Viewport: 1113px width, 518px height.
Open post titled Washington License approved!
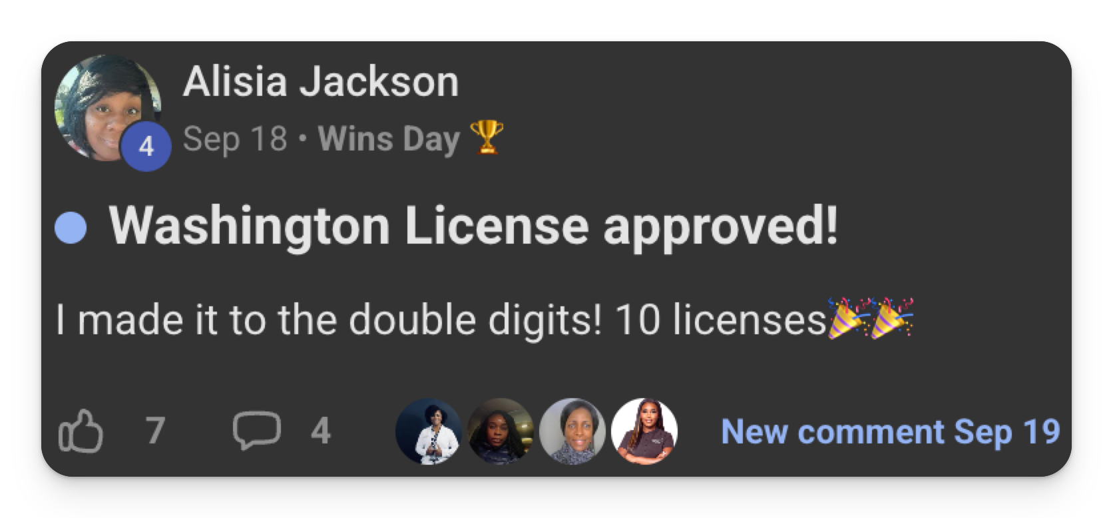coord(473,226)
